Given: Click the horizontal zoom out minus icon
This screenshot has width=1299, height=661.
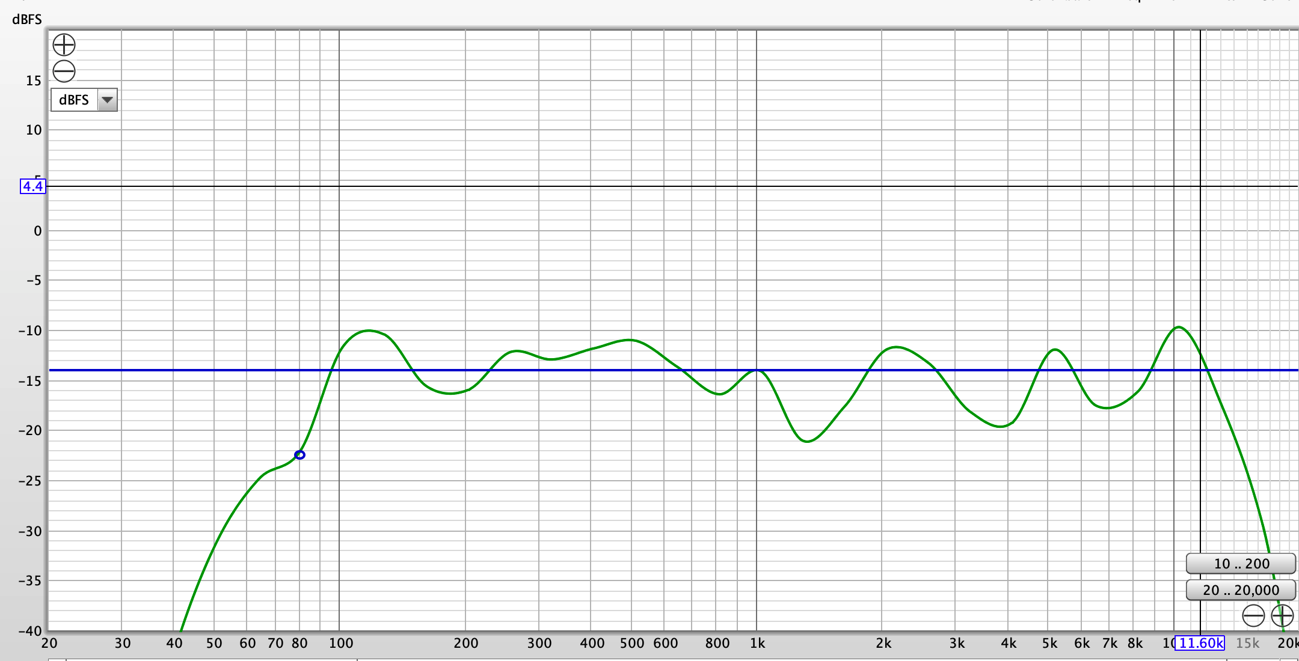Looking at the screenshot, I should pos(1253,616).
